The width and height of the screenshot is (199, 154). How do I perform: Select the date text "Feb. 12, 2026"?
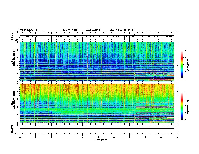pyautogui.click(x=70, y=30)
